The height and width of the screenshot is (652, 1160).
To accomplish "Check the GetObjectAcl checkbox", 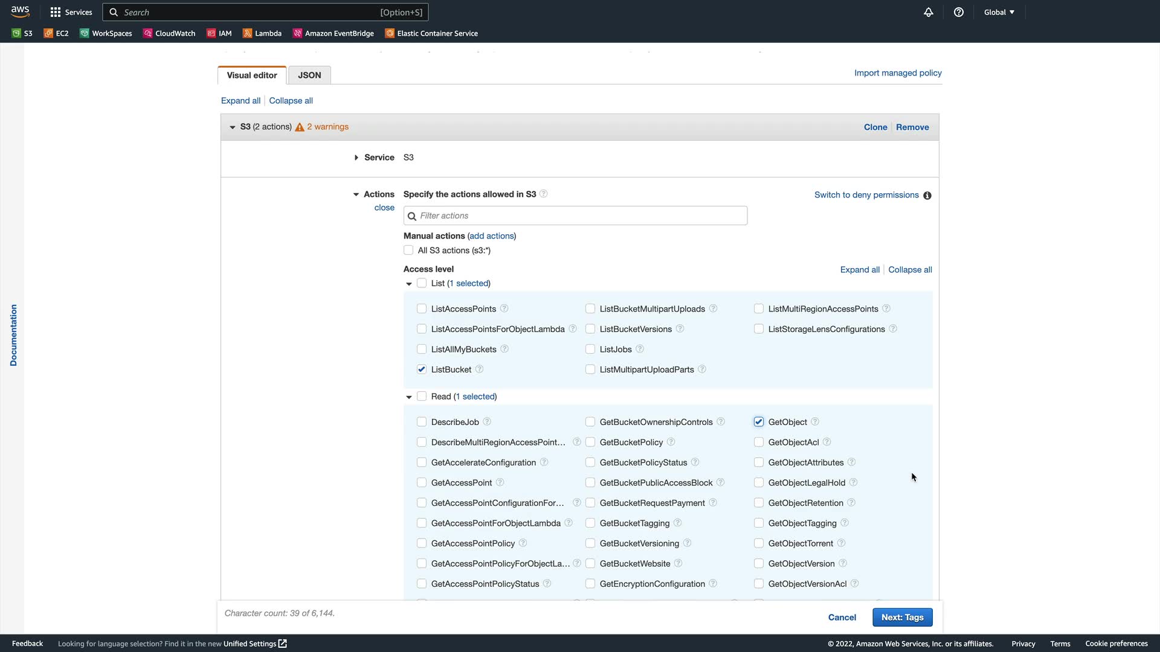I will click(x=759, y=443).
